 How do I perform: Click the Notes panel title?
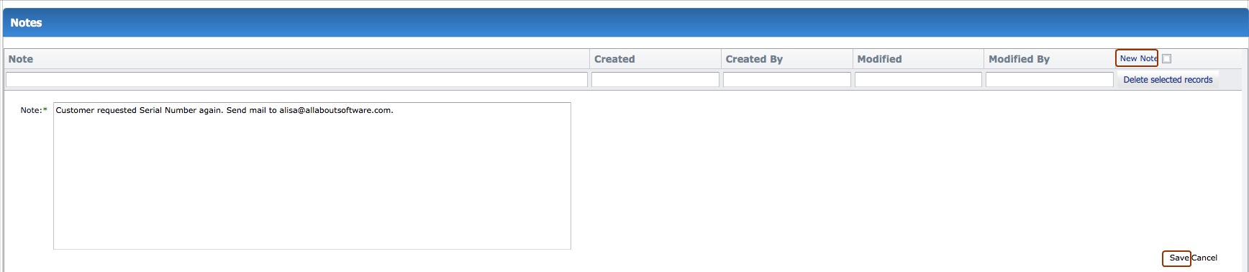tap(26, 23)
